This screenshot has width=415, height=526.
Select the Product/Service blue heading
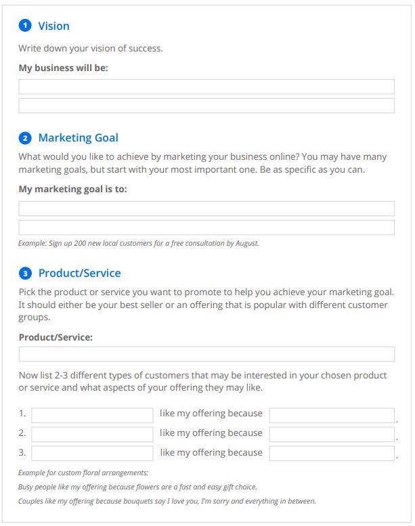click(x=79, y=273)
